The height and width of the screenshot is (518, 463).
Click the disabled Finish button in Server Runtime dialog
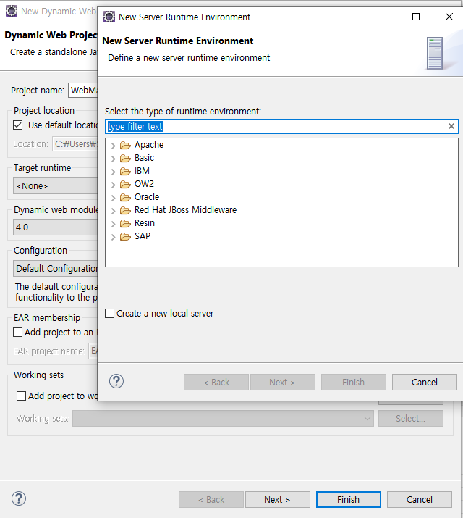tap(354, 383)
